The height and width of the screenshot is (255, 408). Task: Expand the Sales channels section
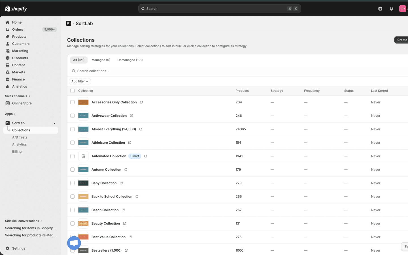[18, 96]
